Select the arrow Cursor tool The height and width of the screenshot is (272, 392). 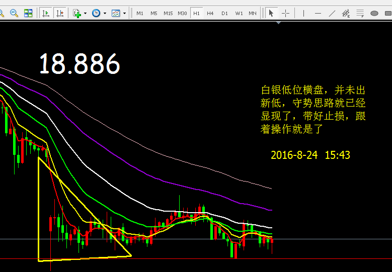[x=271, y=13]
